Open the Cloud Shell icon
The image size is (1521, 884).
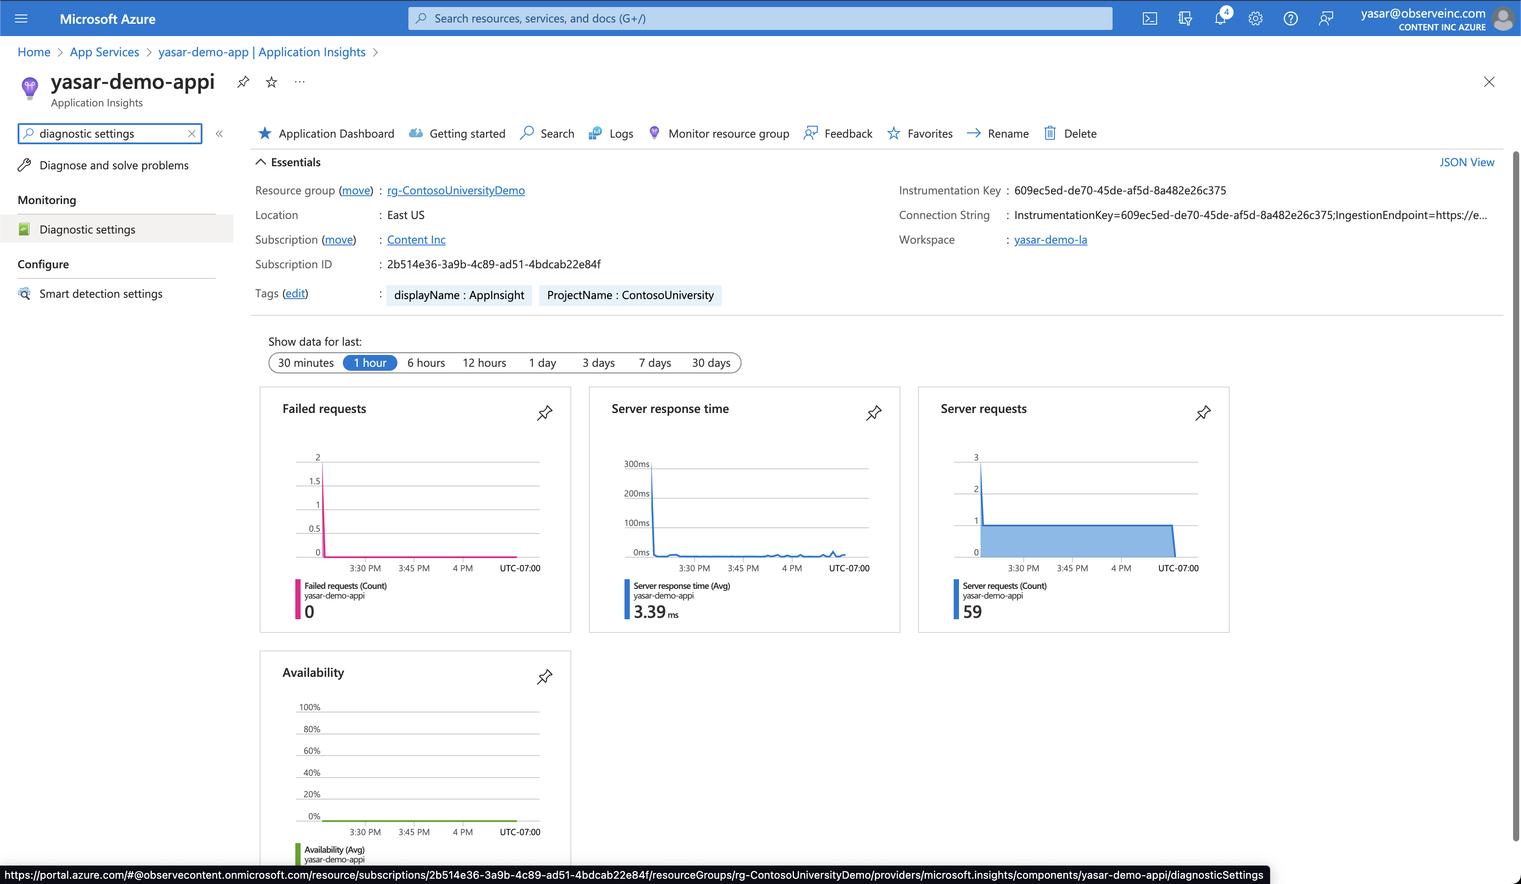point(1149,19)
